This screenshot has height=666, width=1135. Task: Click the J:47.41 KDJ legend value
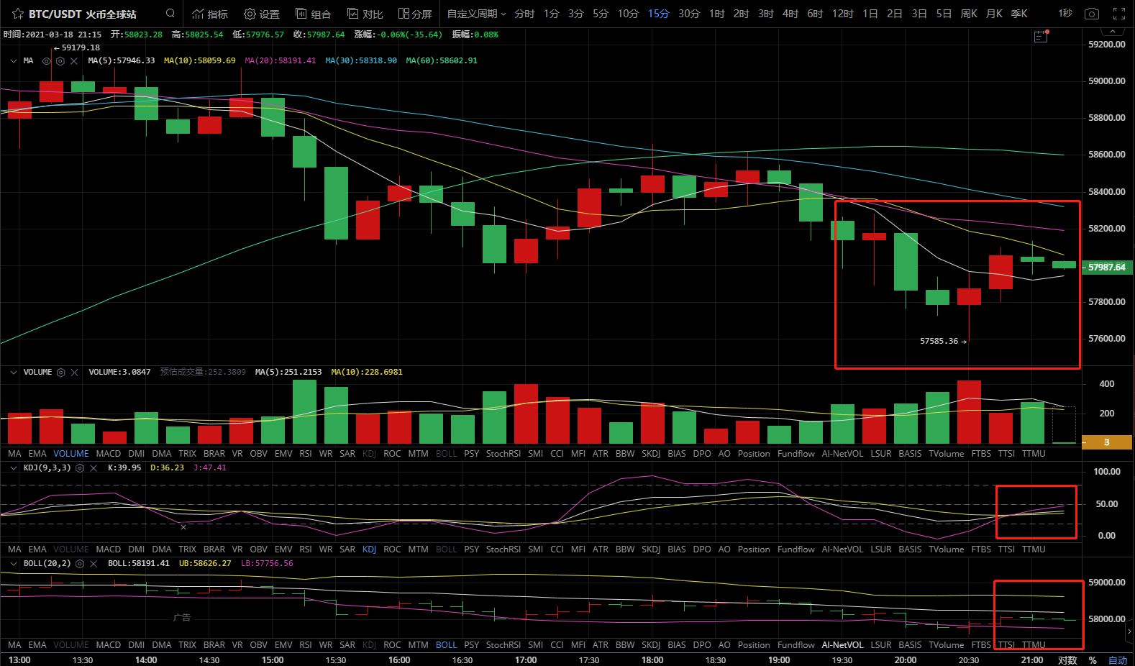[210, 468]
